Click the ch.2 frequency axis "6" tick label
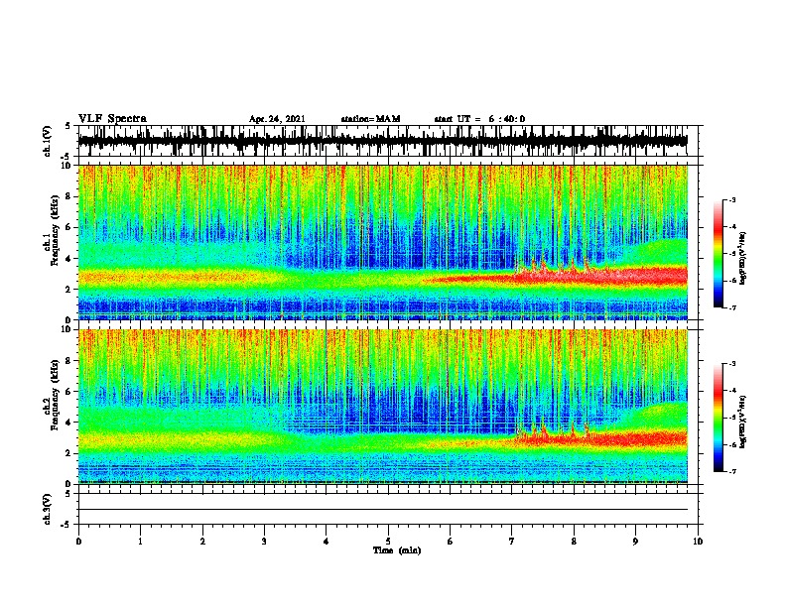This screenshot has height=607, width=786. tap(69, 391)
